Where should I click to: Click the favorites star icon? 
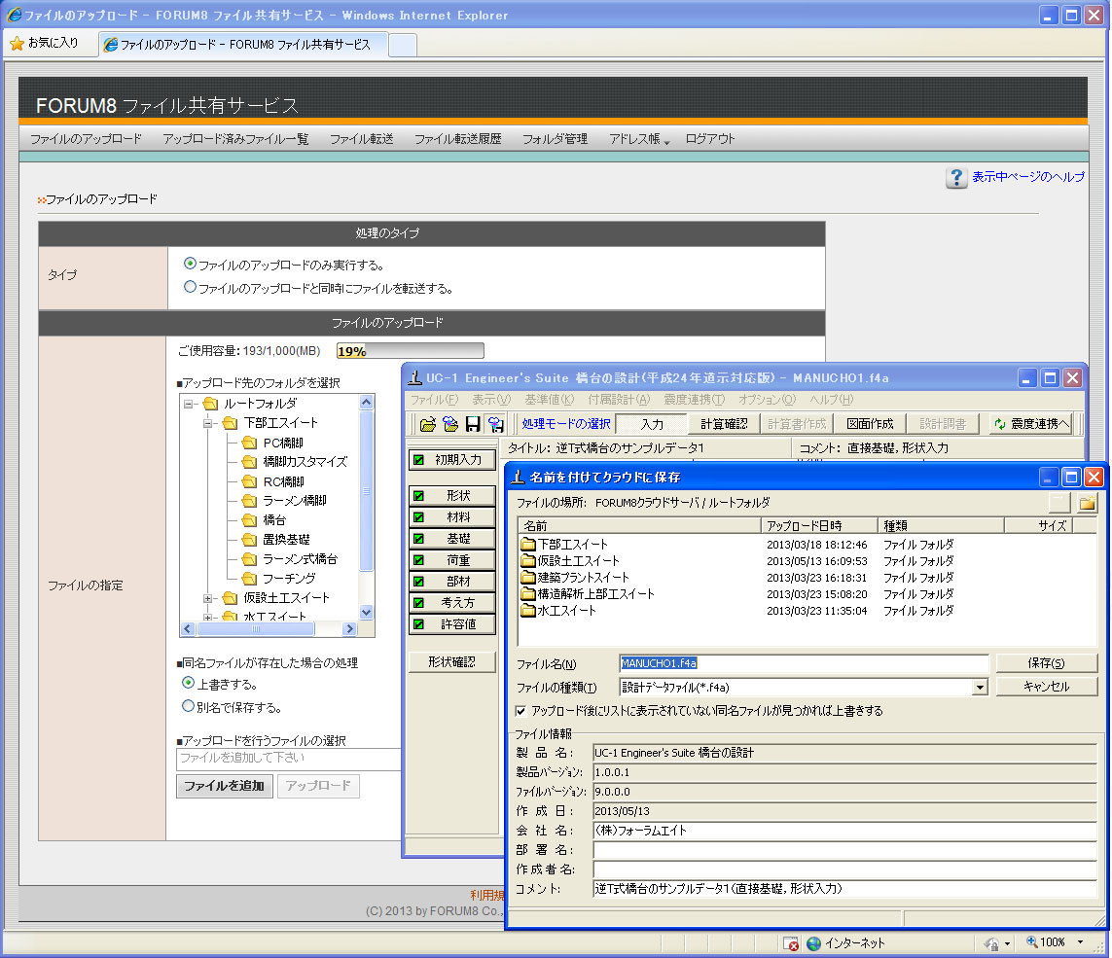point(17,44)
